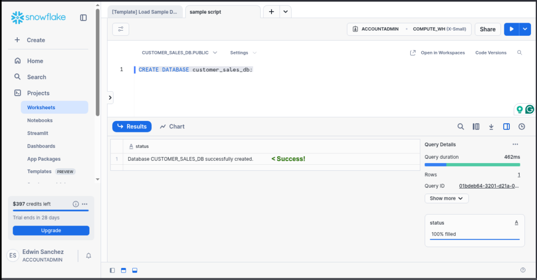Viewport: 537px width, 280px height.
Task: Click the status 100% filled card
Action: [475, 231]
